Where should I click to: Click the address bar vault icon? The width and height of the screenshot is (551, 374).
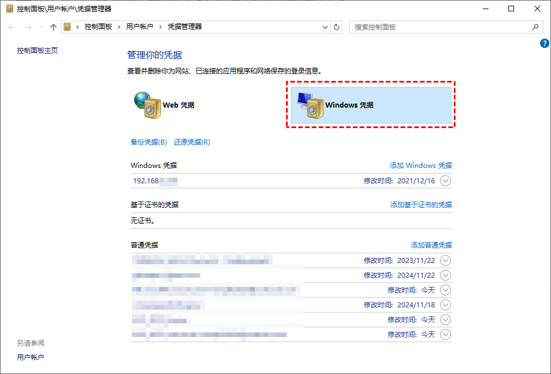67,27
